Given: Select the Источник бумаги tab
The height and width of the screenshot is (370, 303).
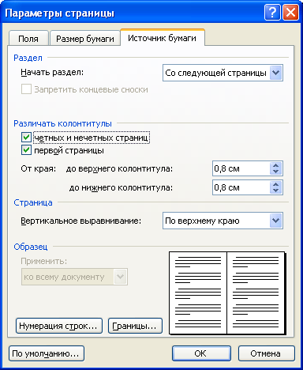Looking at the screenshot, I should tap(163, 38).
